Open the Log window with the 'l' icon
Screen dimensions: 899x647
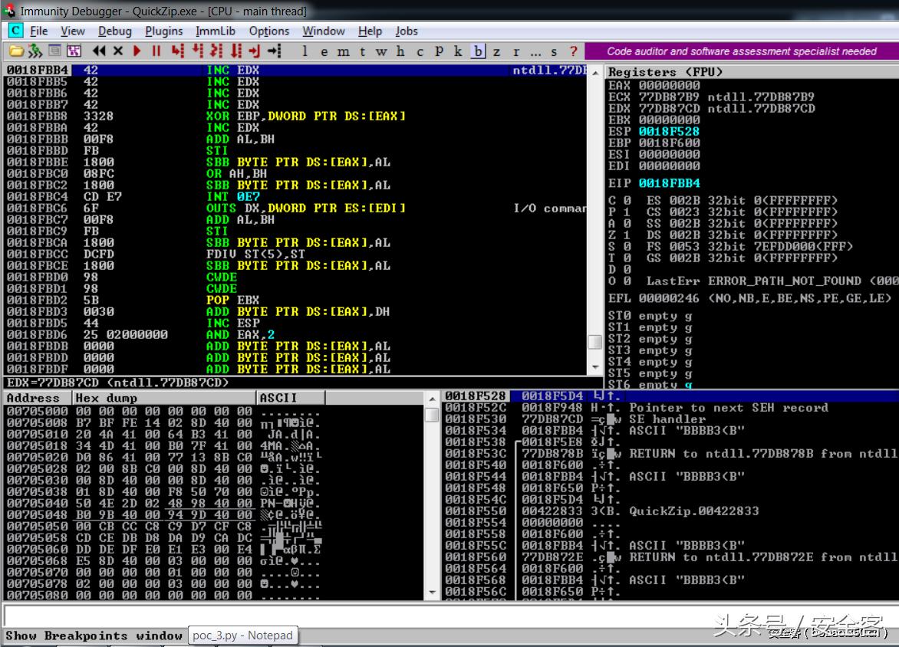[305, 51]
